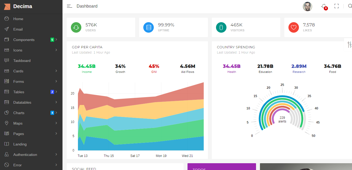Click the notification bell icon
Image resolution: width=352 pixels, height=170 pixels.
click(324, 6)
